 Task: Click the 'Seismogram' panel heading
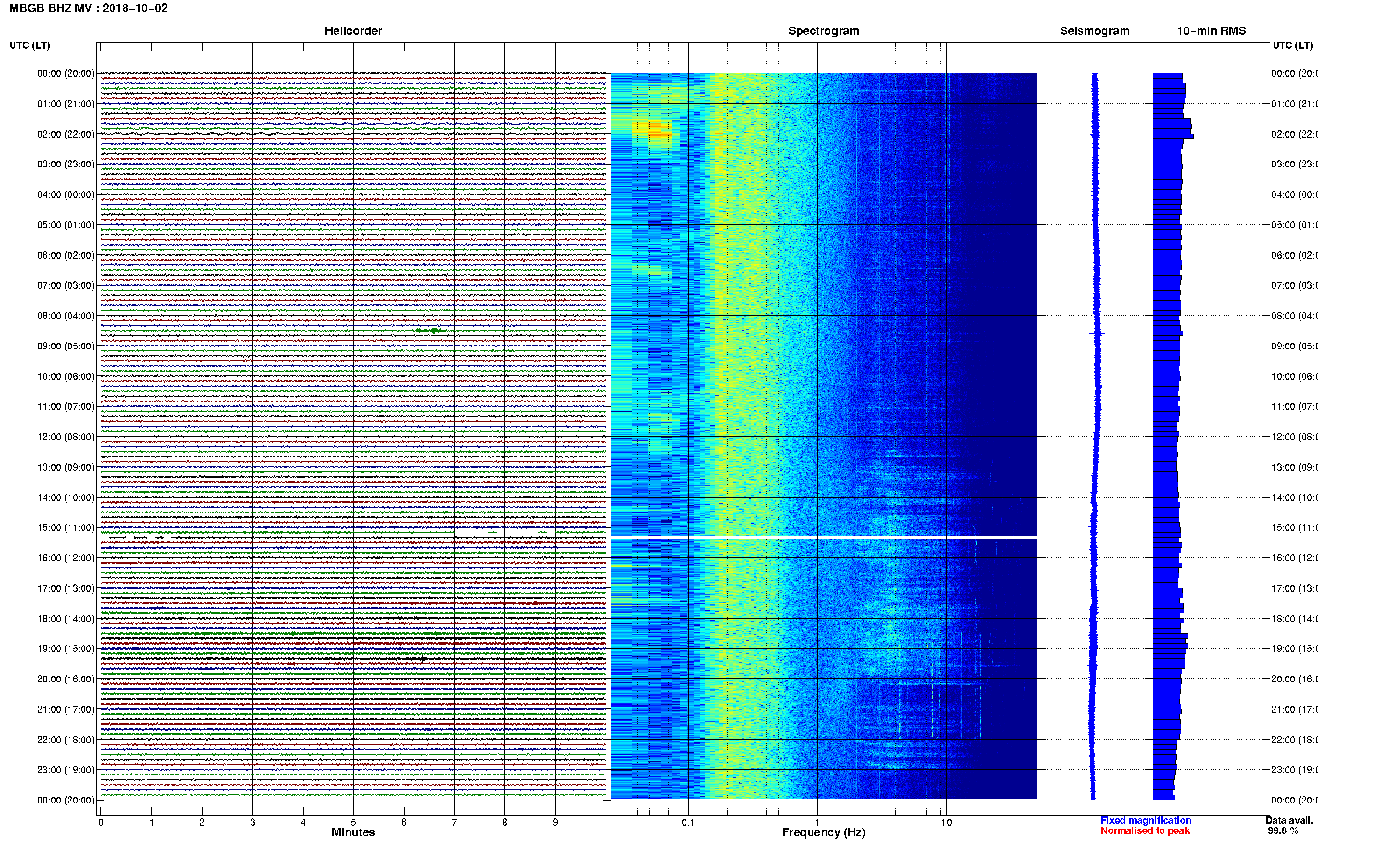(1094, 31)
